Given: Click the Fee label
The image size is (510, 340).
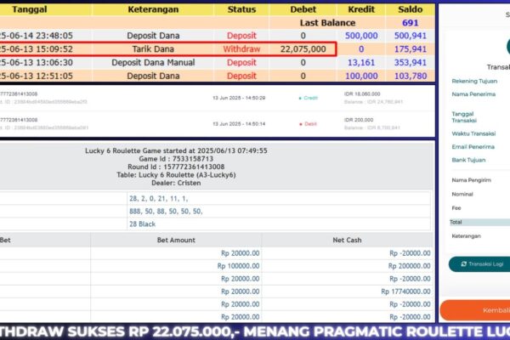Looking at the screenshot, I should [456, 208].
